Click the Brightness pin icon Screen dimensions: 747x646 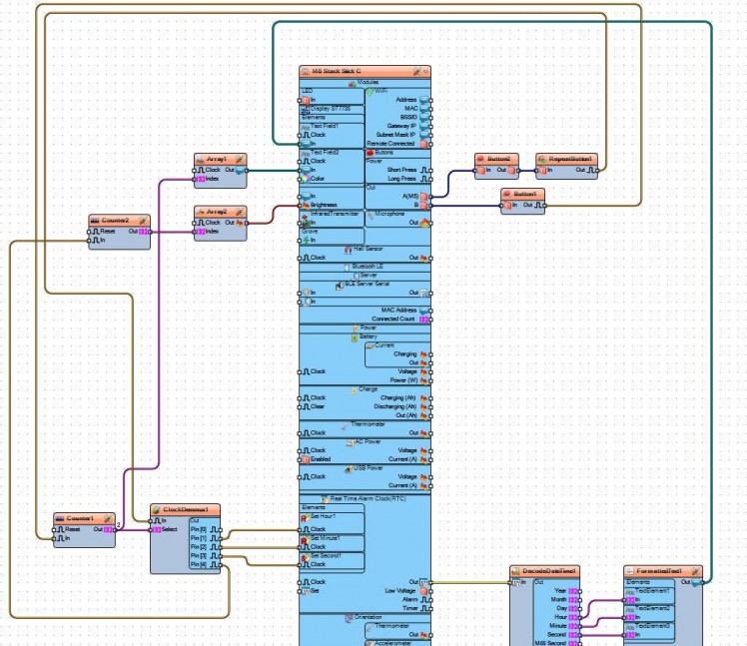pos(306,206)
